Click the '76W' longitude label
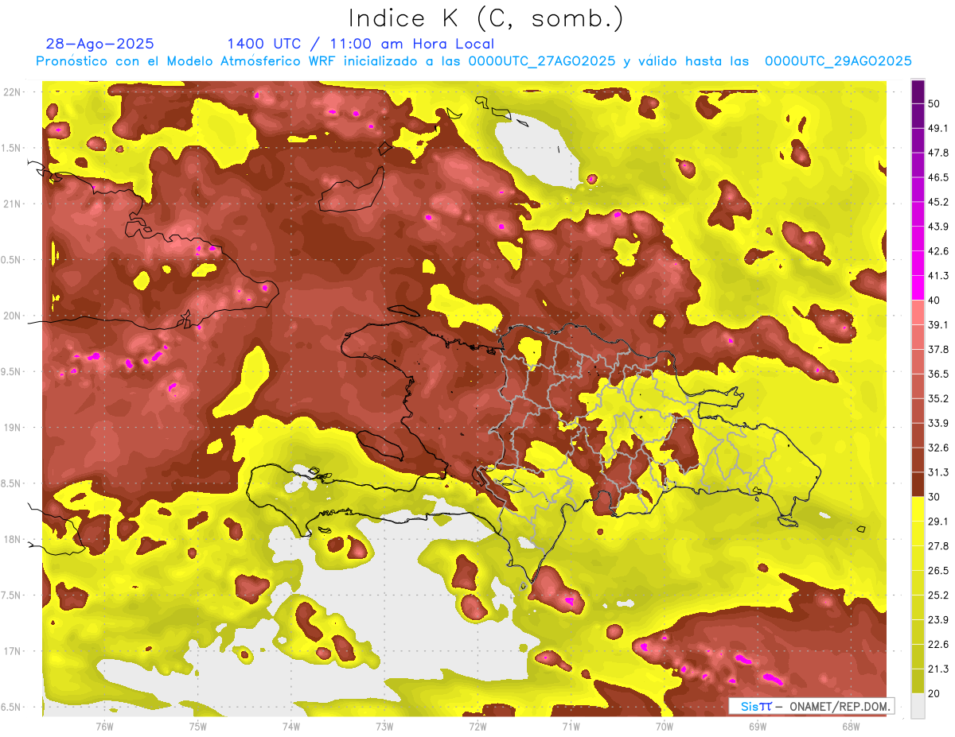955x737 pixels. [x=104, y=726]
